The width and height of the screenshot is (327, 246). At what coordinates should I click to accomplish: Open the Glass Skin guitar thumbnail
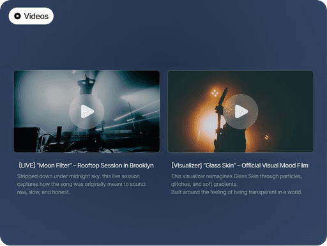241,111
